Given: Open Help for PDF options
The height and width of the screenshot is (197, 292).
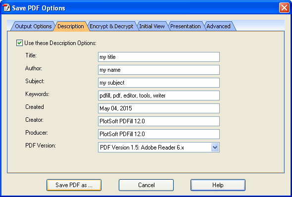Looking at the screenshot, I should 218,185.
